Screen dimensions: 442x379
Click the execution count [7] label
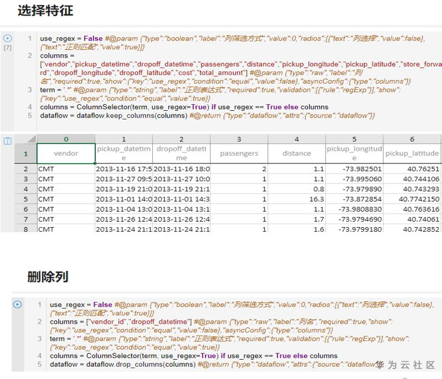tap(8, 48)
